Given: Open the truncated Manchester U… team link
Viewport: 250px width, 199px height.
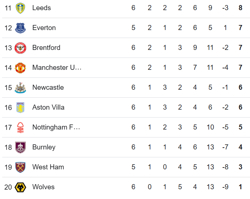Looking at the screenshot, I should [x=57, y=68].
